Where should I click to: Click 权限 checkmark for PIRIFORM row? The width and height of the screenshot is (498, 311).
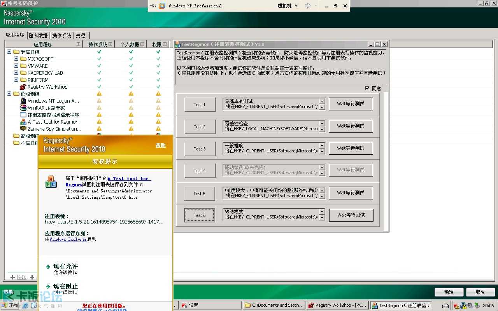158,80
